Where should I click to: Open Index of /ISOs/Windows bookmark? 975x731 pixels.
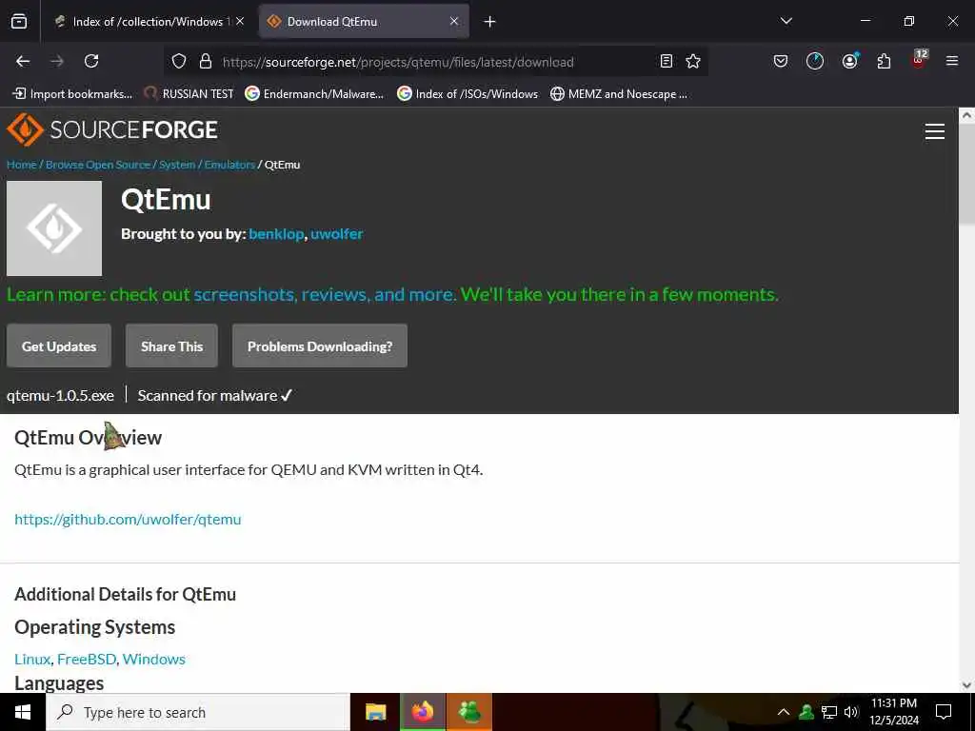(468, 94)
